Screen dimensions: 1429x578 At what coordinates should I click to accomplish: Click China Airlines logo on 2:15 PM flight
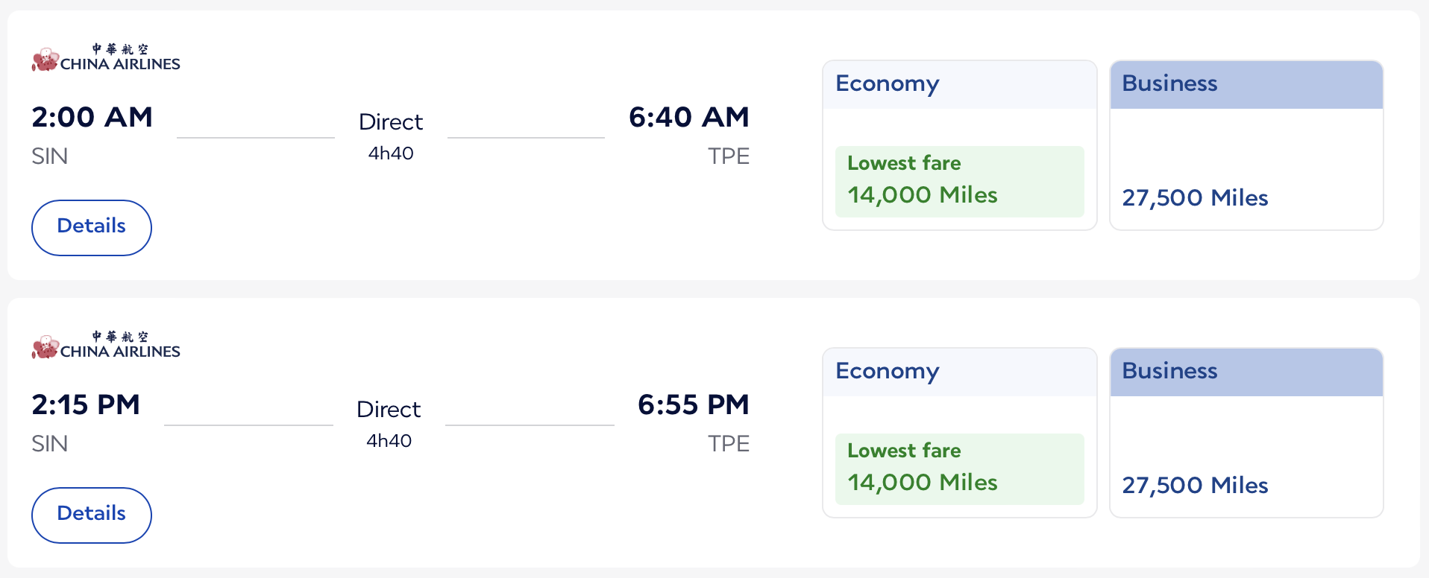click(106, 346)
